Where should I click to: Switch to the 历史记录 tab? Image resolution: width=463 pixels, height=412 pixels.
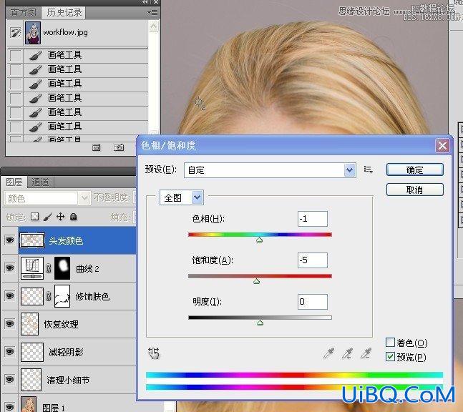coord(64,13)
